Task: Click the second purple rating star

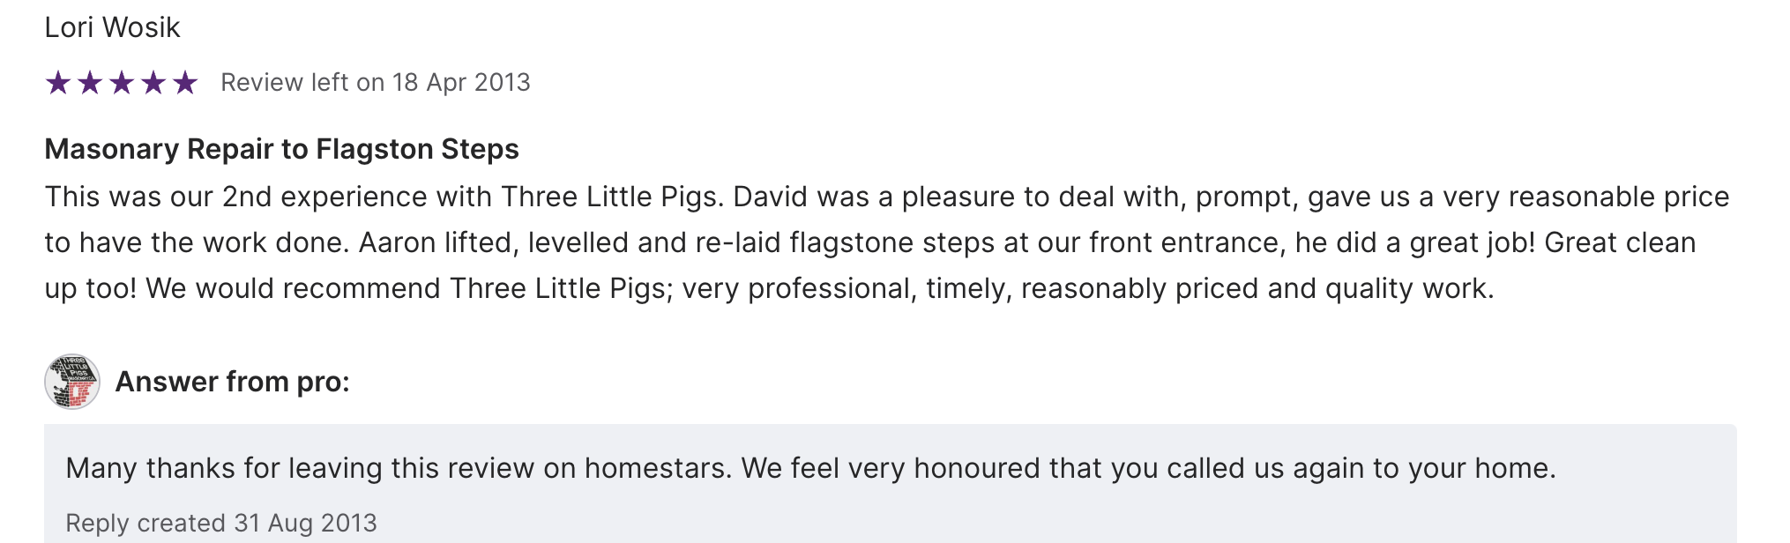Action: [90, 83]
